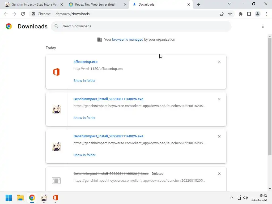Viewport: 272px width, 204px height.
Task: Click the scrollbar up arrow
Action: 270,36
